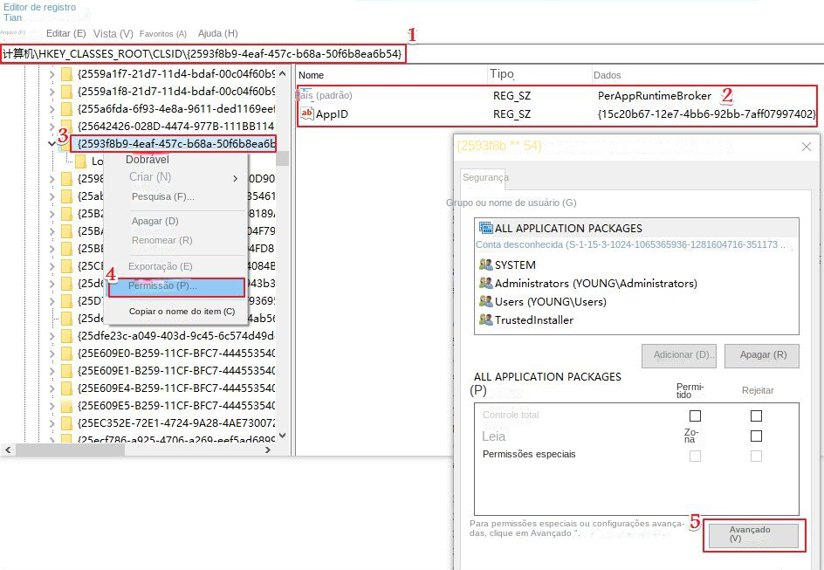This screenshot has width=824, height=570.
Task: Click tree horizontal scrollbar right arrow
Action: click(267, 450)
